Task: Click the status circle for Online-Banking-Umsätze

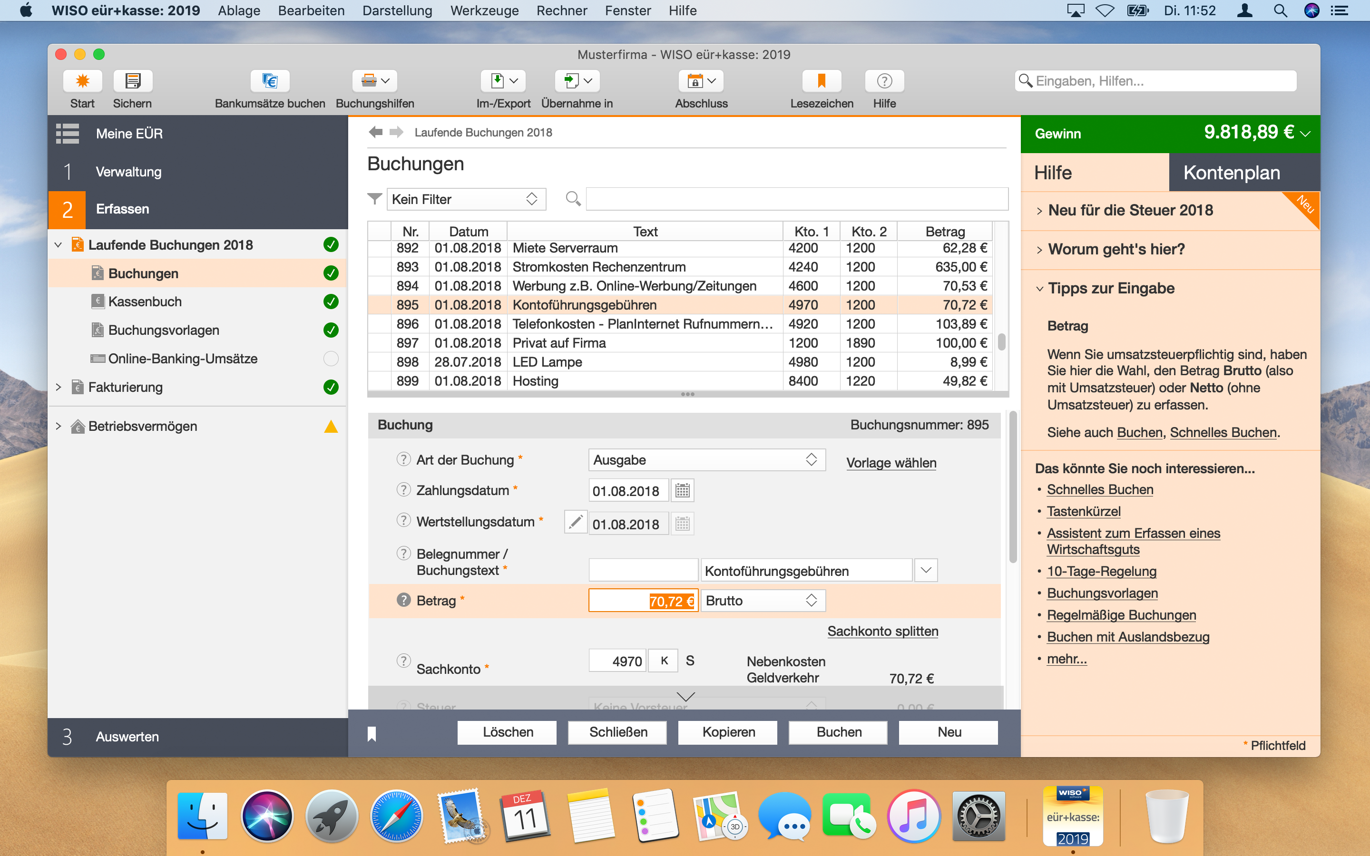Action: (x=331, y=359)
